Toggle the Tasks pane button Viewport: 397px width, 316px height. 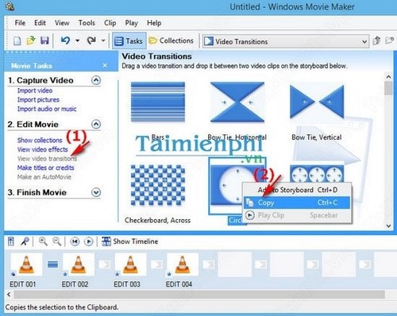click(129, 41)
